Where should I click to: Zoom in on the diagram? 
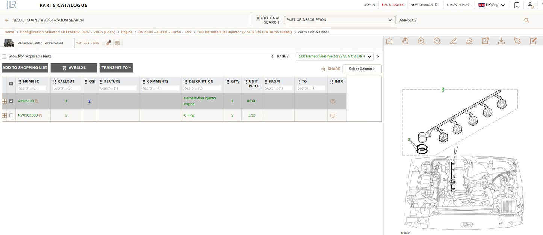tap(421, 41)
